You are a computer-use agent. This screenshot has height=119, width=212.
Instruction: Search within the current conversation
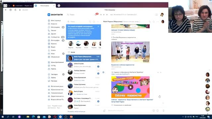click(154, 21)
